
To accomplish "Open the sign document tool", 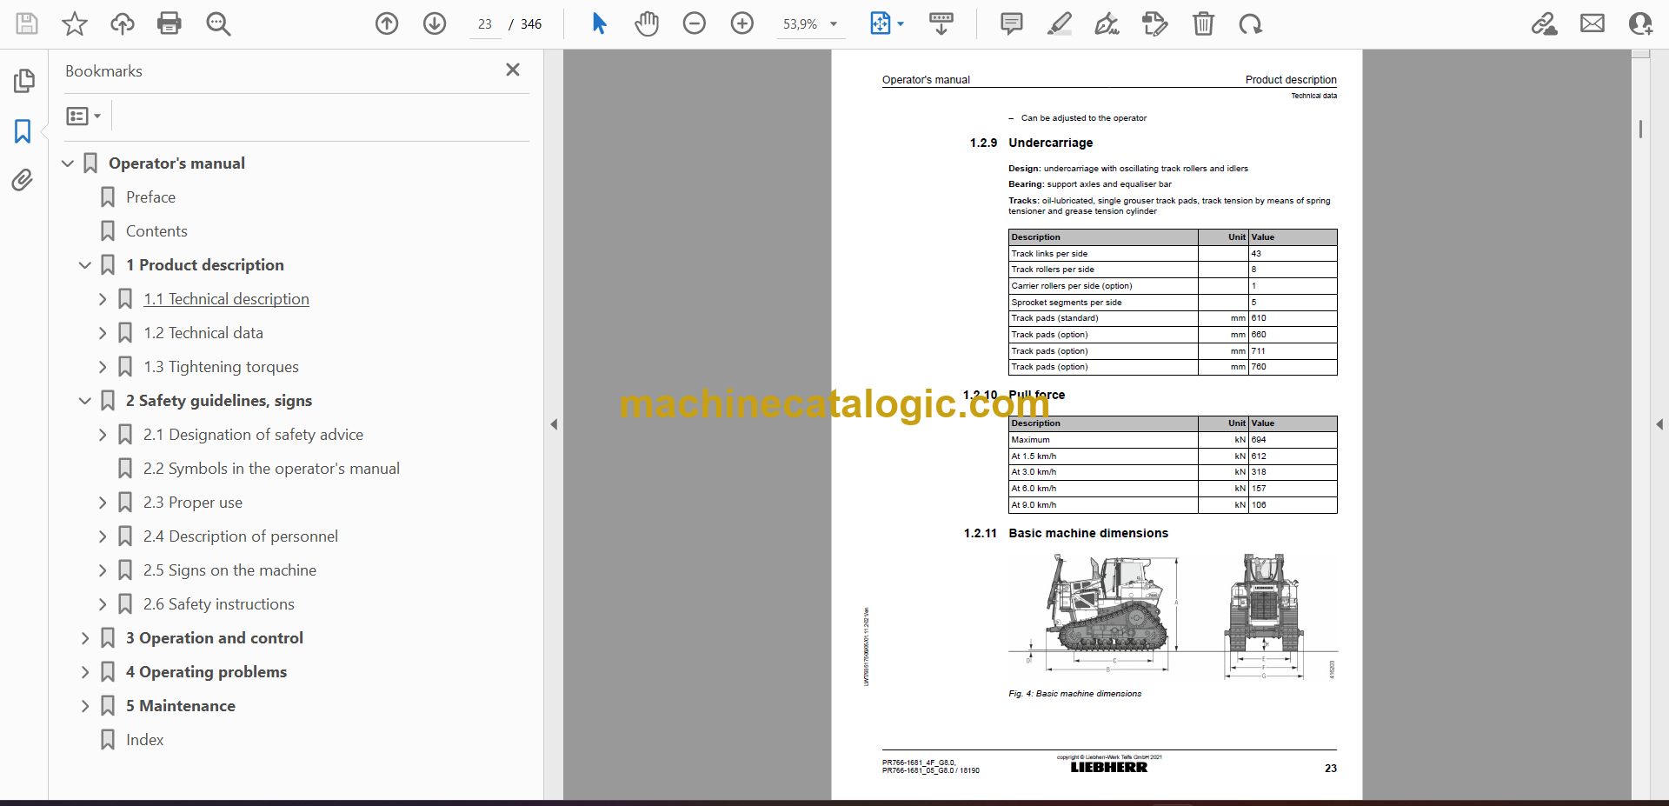I will 1107,23.
